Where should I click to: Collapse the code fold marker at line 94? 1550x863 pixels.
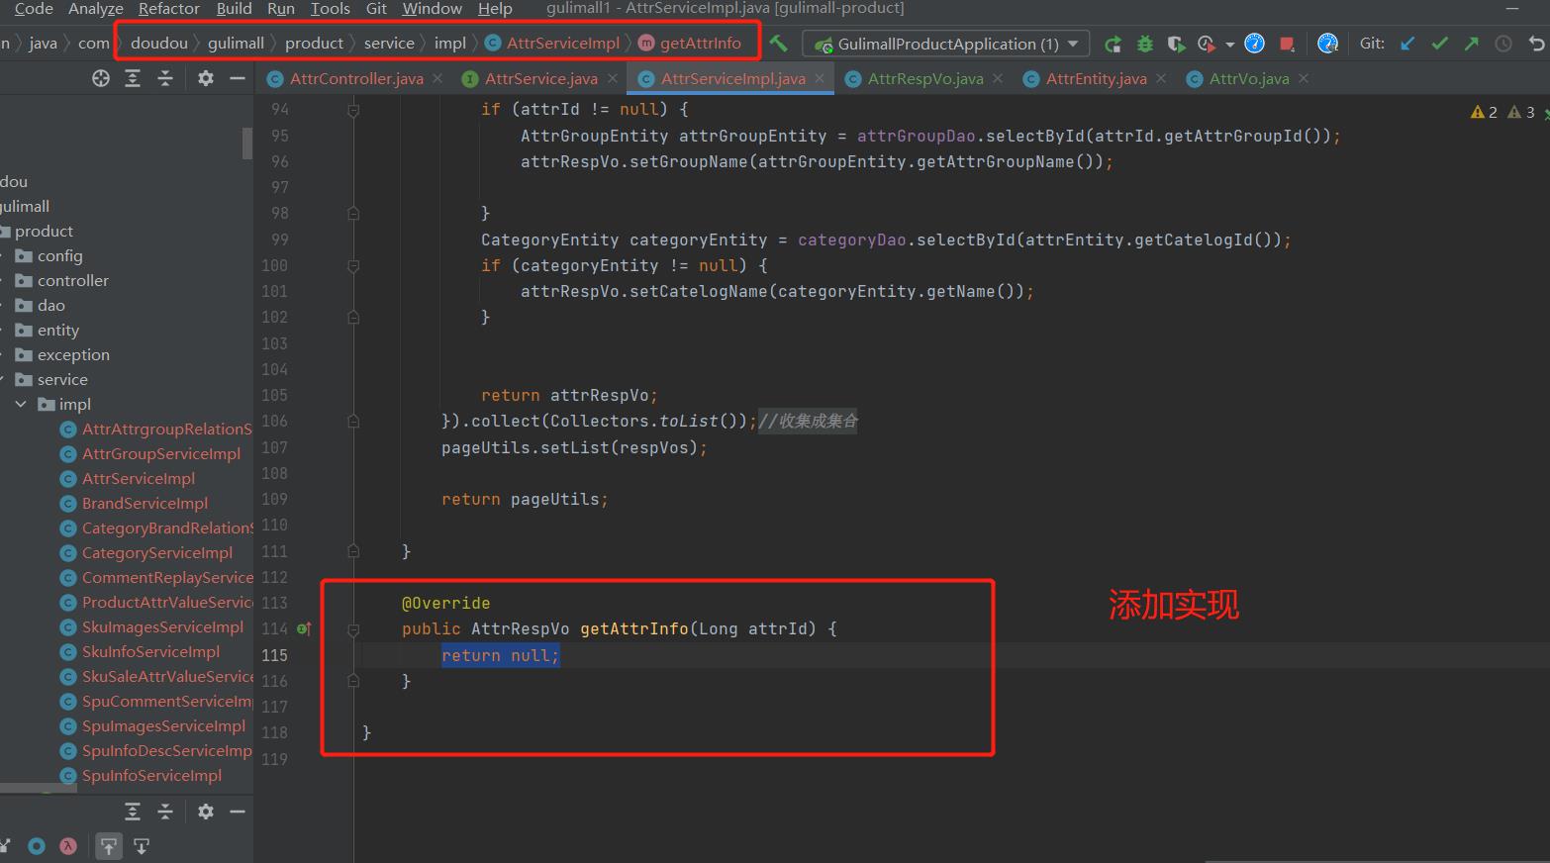click(353, 110)
